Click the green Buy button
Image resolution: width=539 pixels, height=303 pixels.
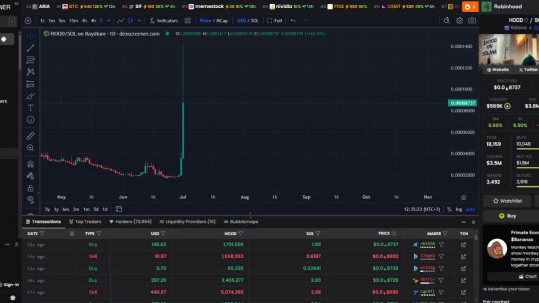507,216
